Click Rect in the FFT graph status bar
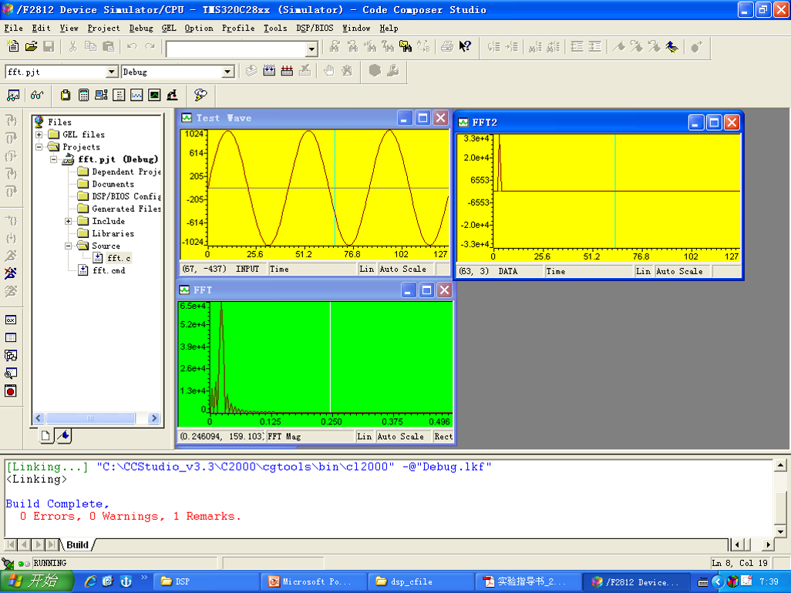Image resolution: width=791 pixels, height=593 pixels. 443,437
